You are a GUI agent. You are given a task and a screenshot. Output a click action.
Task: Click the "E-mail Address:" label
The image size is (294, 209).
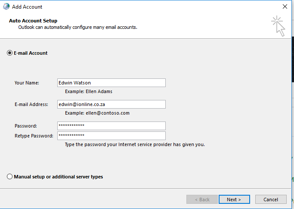31,104
